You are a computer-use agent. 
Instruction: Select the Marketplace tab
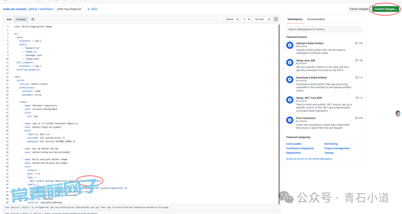click(295, 19)
